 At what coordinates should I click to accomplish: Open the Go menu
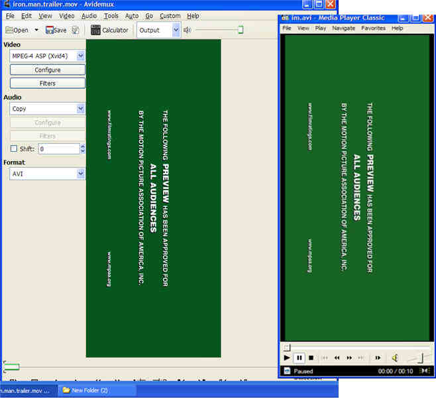pyautogui.click(x=149, y=16)
